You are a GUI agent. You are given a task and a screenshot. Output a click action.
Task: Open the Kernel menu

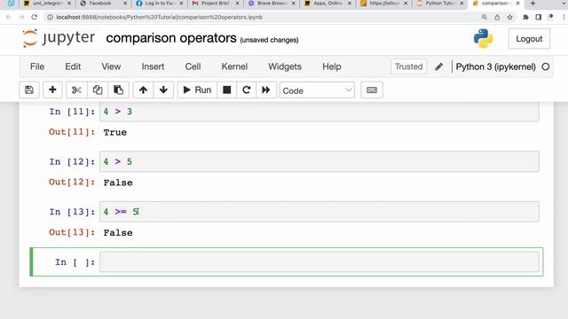(234, 66)
